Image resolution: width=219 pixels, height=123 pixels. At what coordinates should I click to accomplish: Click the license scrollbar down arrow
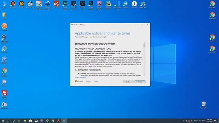click(x=144, y=75)
